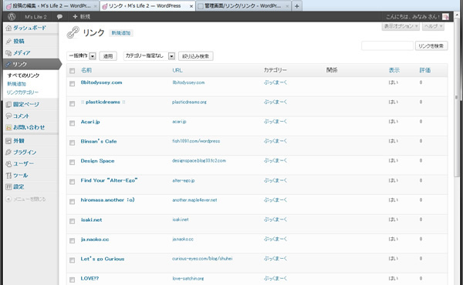The width and height of the screenshot is (463, 285).
Task: Click the リンク chain icon in sidebar
Action: 8,64
